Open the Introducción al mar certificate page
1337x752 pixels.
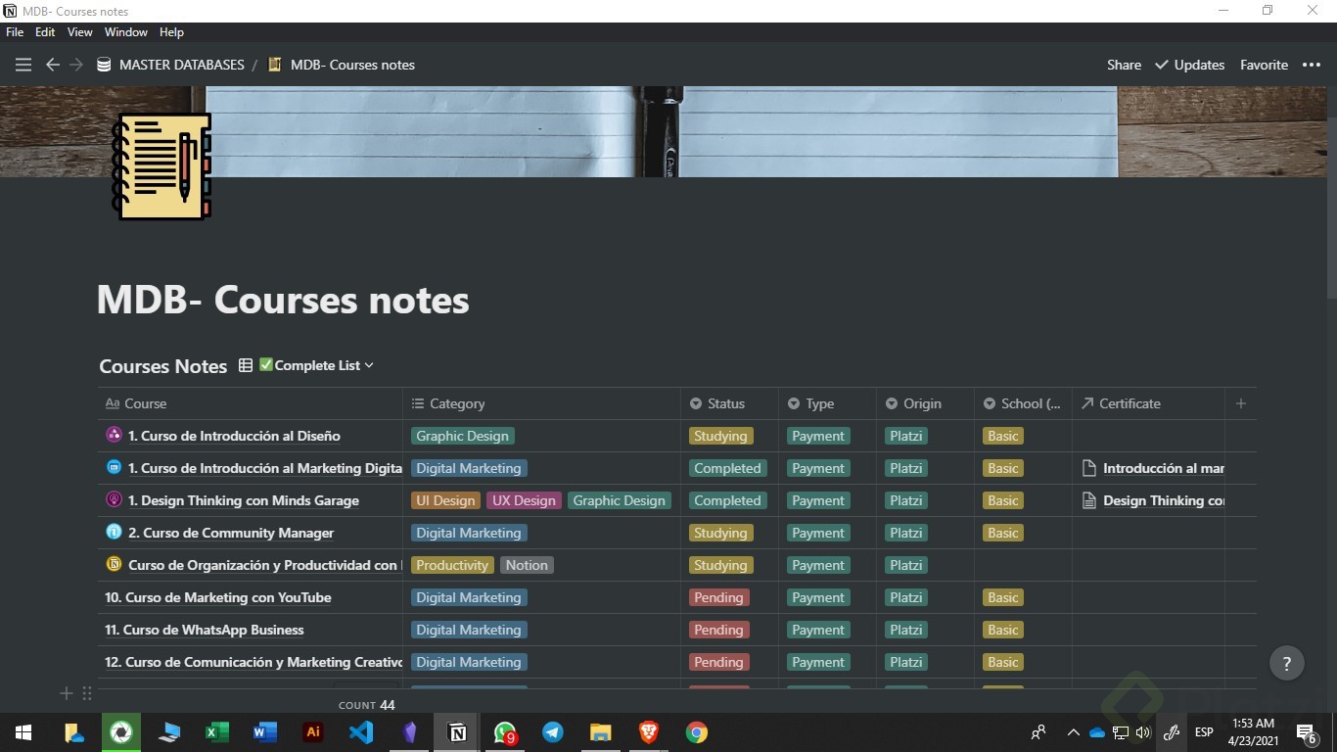tap(1153, 468)
